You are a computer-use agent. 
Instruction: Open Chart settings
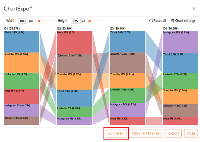[183, 21]
